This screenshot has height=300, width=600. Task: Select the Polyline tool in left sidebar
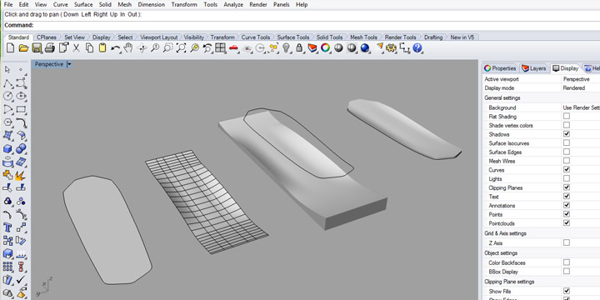pos(8,83)
